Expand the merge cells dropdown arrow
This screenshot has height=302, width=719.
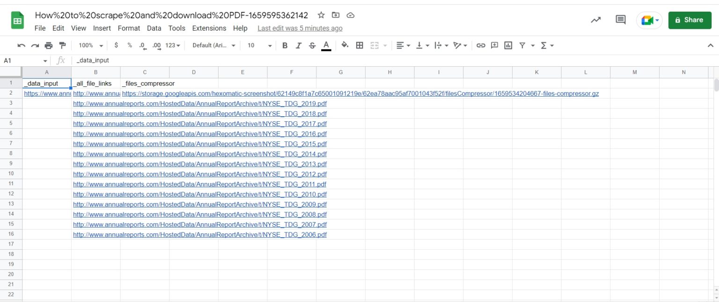tap(385, 45)
